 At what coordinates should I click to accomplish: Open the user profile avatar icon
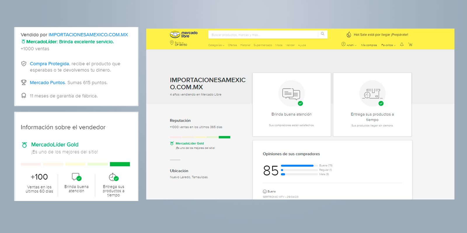[344, 44]
